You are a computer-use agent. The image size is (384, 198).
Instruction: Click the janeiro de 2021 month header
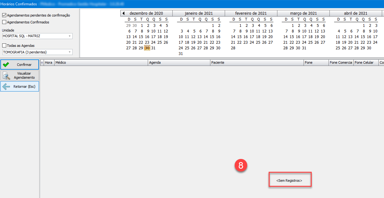199,13
